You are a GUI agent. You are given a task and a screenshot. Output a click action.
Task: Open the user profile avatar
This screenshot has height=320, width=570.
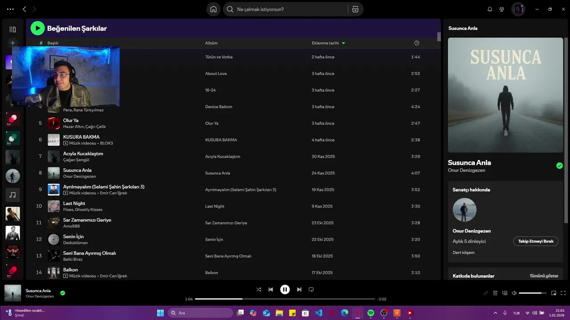518,9
